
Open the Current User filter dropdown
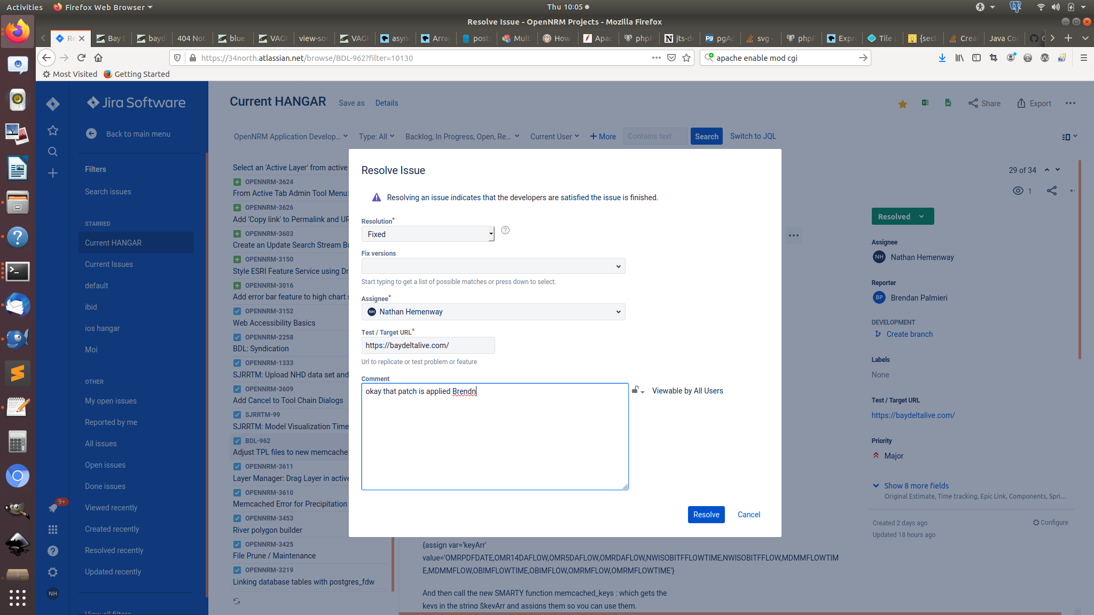(554, 137)
